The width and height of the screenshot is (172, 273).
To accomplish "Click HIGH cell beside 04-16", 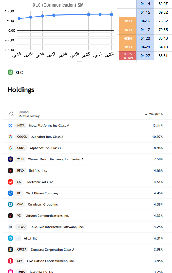I will tap(128, 21).
